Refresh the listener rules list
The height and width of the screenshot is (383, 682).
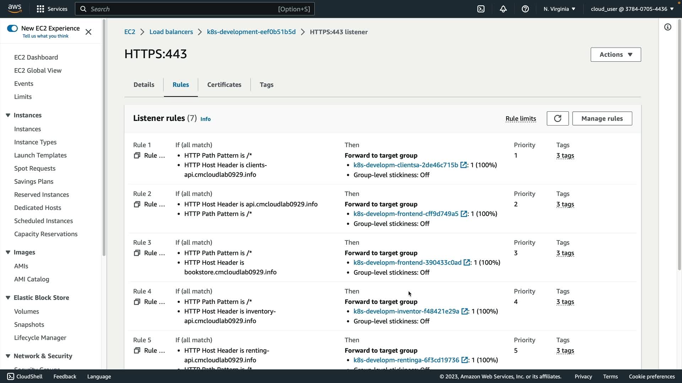pyautogui.click(x=557, y=118)
